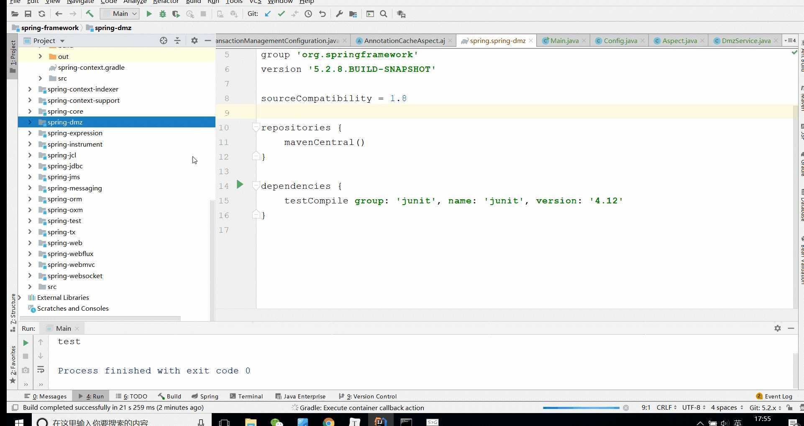Image resolution: width=804 pixels, height=426 pixels.
Task: Open project structure icon in the toolbar
Action: [353, 14]
